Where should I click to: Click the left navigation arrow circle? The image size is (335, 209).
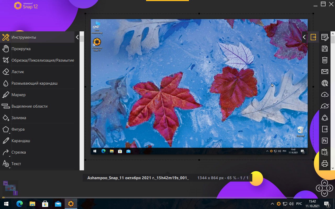click(x=319, y=188)
